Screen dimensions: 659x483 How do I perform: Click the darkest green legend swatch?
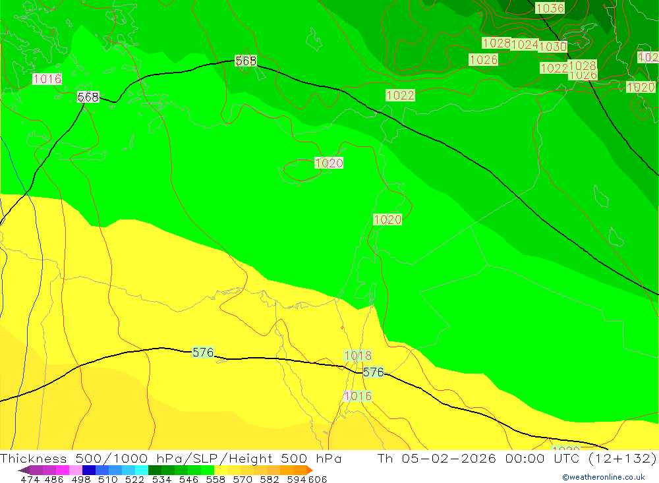point(155,470)
